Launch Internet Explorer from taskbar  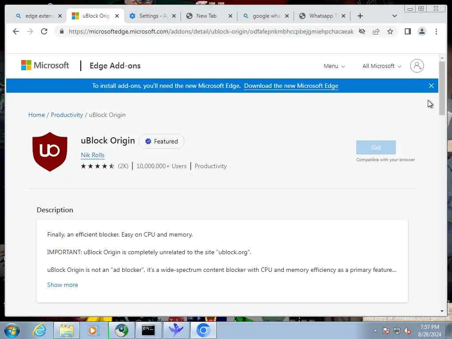click(39, 330)
